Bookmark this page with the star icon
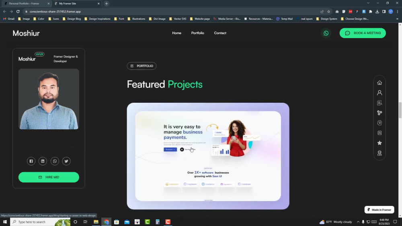Viewport: 402px width, 226px height. 329,12
